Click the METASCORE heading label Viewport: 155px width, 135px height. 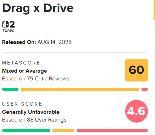coord(21,63)
